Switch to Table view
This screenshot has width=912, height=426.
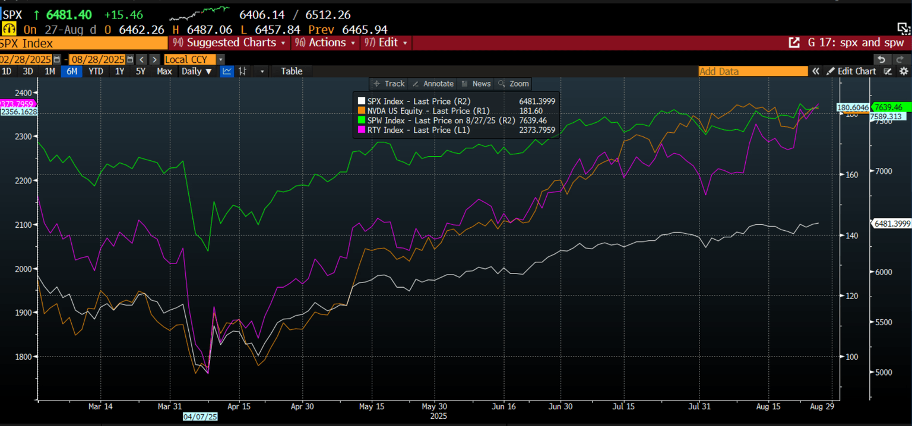point(292,71)
